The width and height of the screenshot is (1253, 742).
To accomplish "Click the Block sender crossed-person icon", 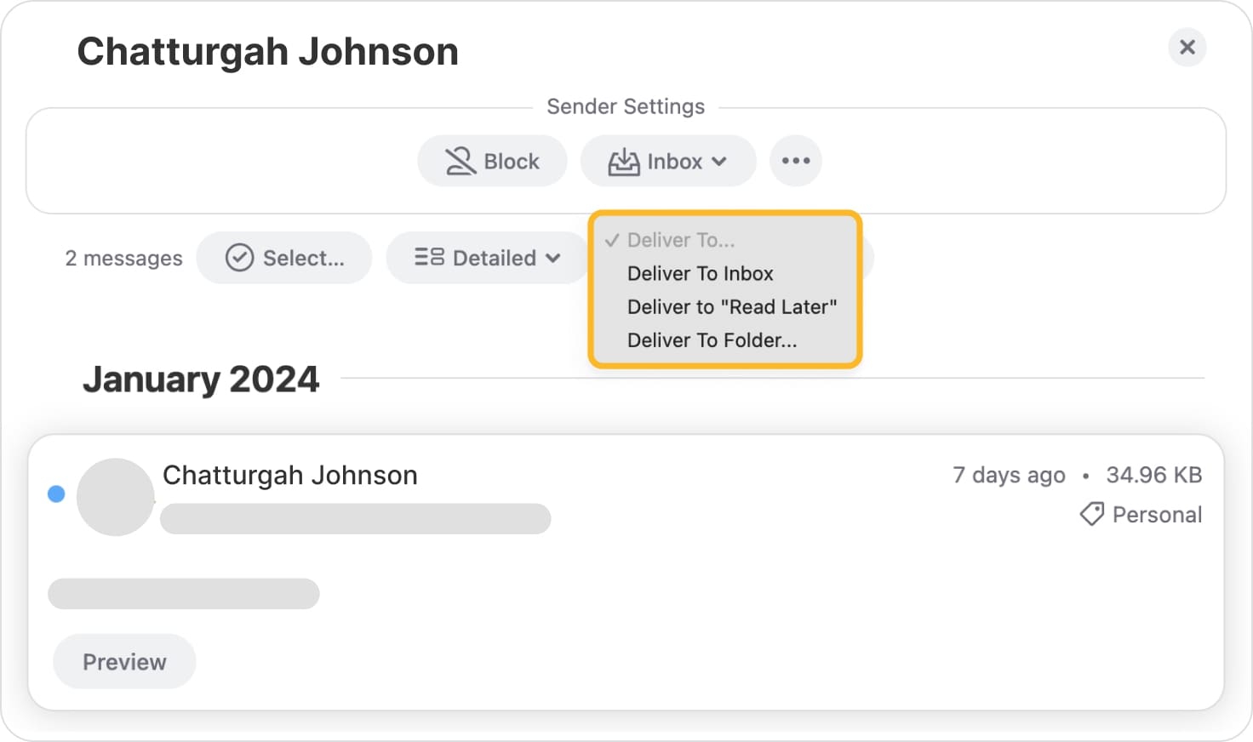I will [460, 161].
